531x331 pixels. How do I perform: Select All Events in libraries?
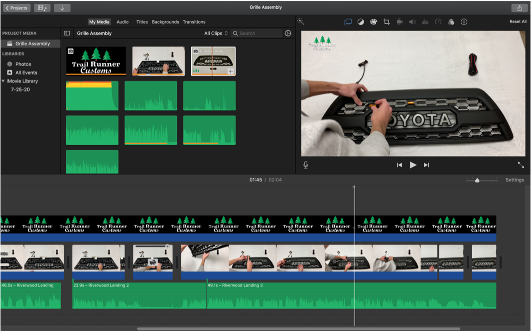[26, 72]
